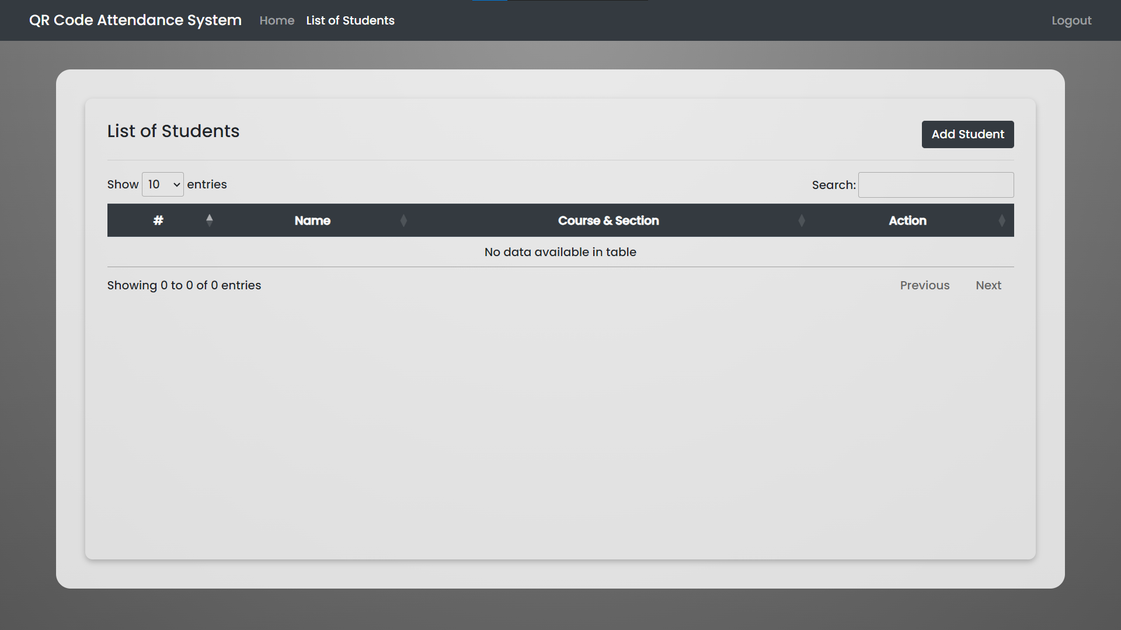Open the List of Students nav item
This screenshot has height=630, width=1121.
coord(350,20)
